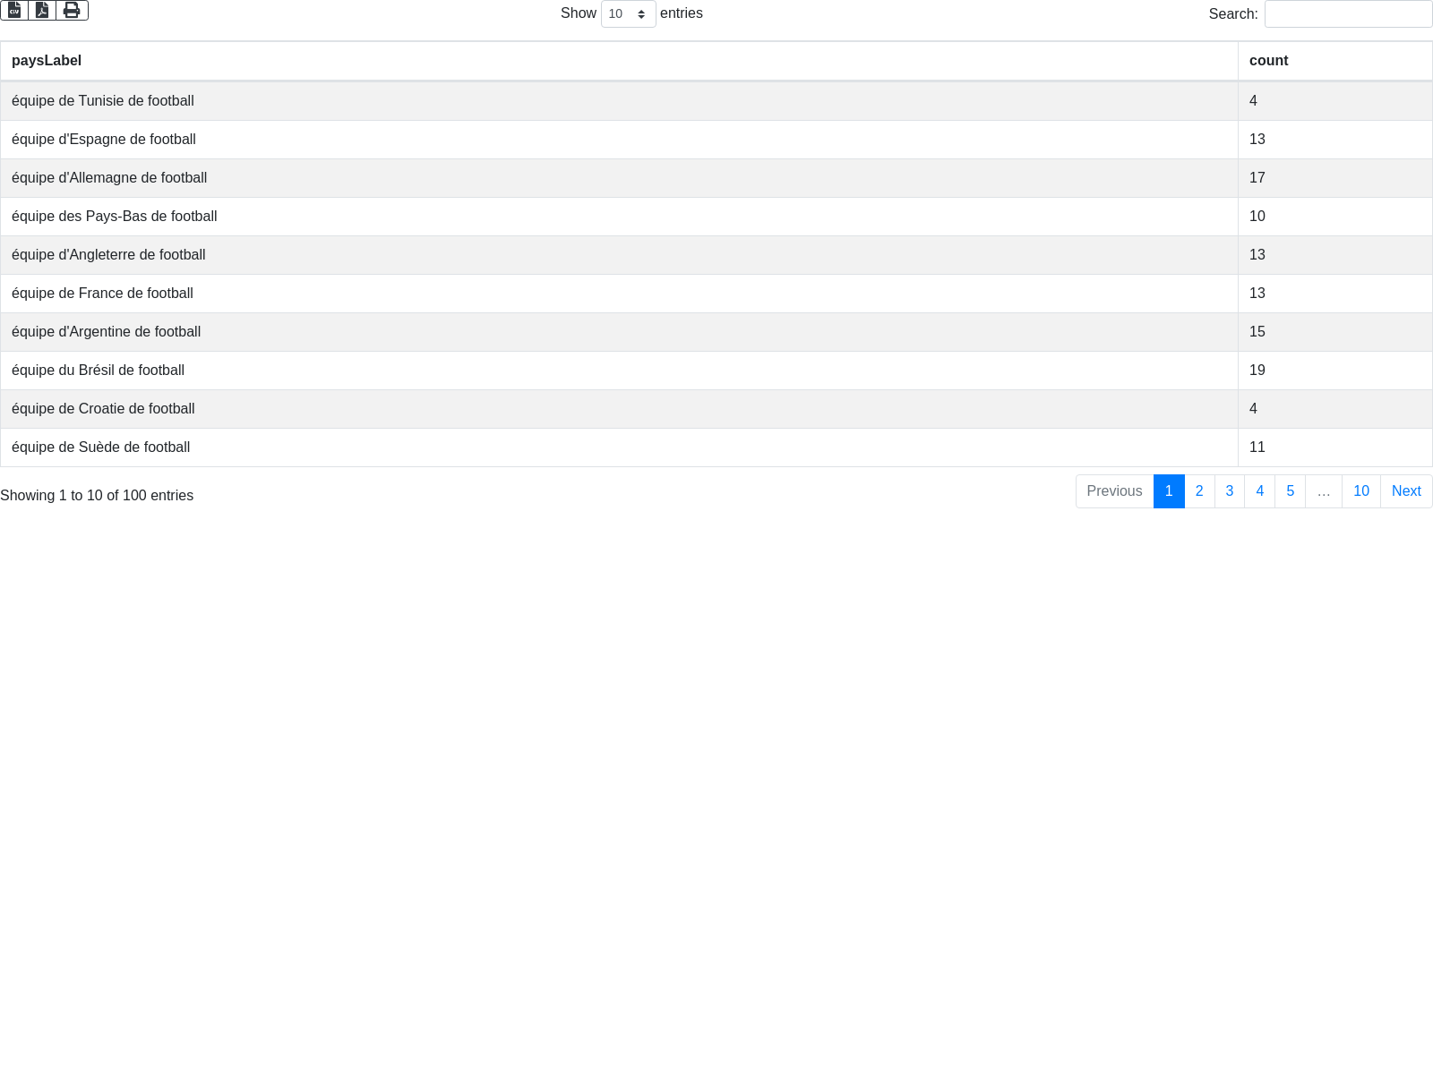Screen dimensions: 1433x1074
Task: Export the table as CSV
Action: 14,10
